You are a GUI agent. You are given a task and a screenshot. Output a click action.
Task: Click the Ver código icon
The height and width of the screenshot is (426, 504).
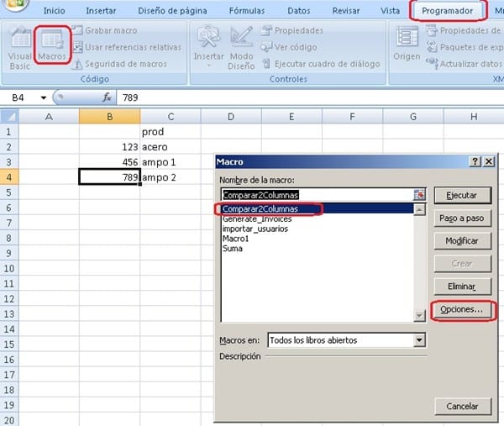click(267, 47)
